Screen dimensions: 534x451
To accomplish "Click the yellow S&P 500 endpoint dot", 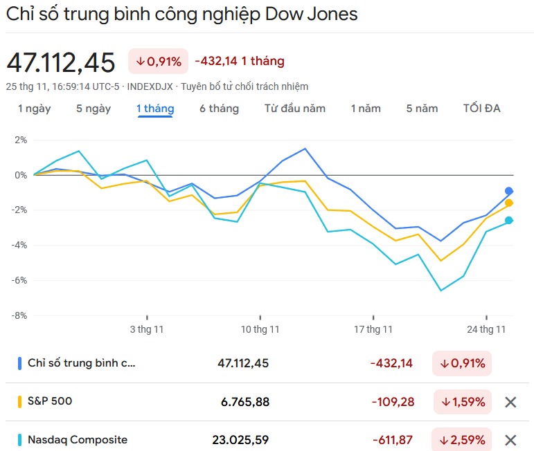I will tap(509, 203).
